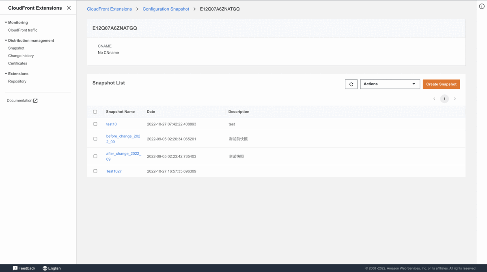Click the refresh snapshot list icon
This screenshot has width=487, height=272.
coord(351,84)
